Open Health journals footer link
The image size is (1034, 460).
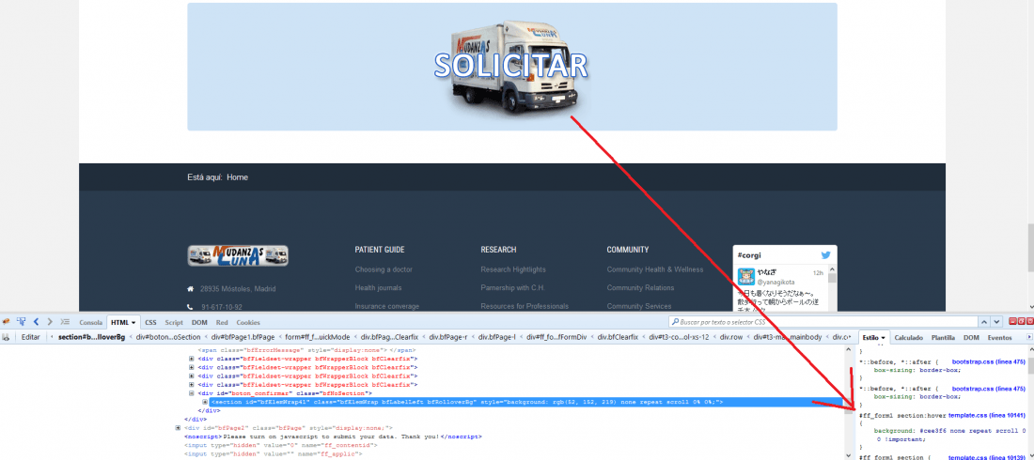[378, 288]
